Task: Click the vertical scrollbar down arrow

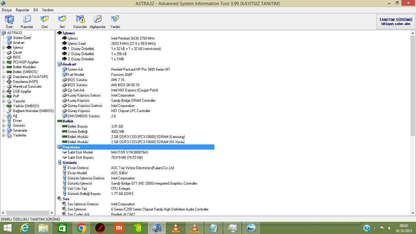Action: (x=413, y=213)
